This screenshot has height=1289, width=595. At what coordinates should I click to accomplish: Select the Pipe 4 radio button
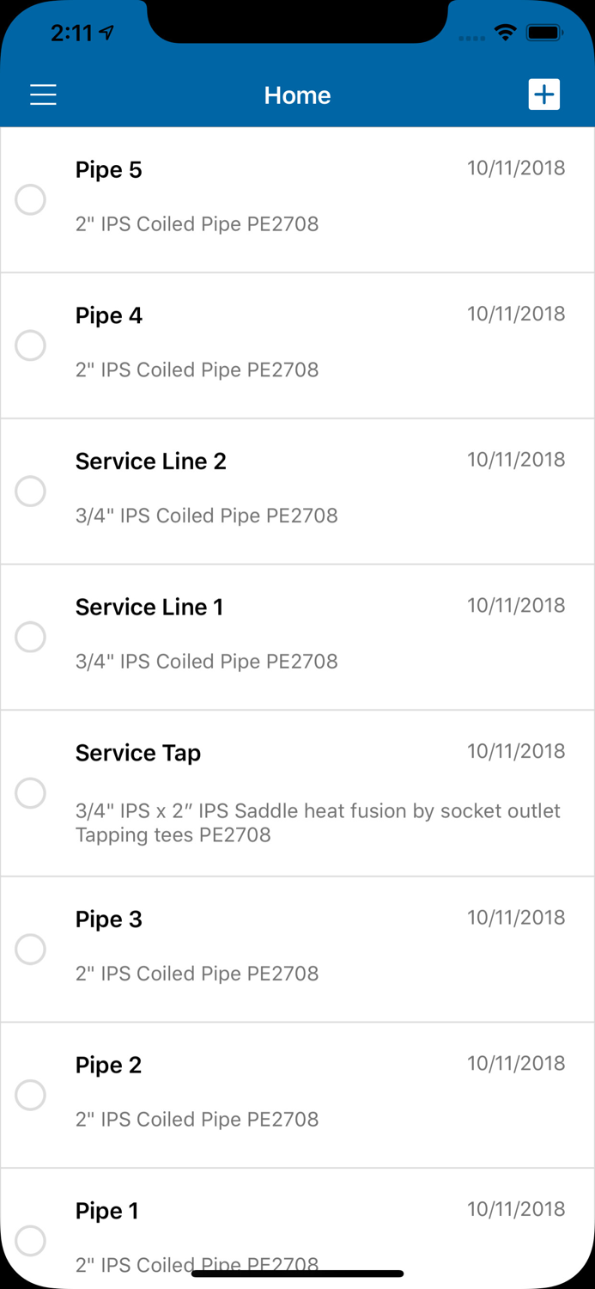pyautogui.click(x=31, y=345)
